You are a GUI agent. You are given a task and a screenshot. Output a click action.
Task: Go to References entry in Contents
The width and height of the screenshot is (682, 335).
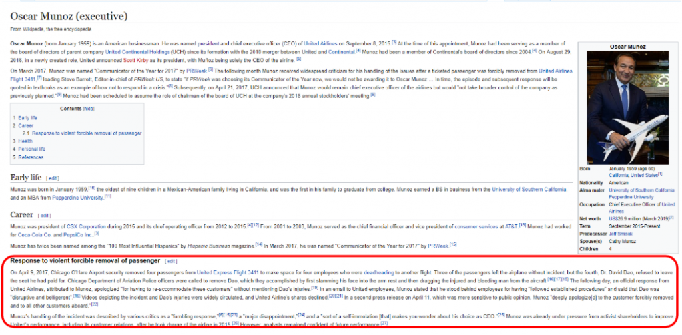(31, 157)
